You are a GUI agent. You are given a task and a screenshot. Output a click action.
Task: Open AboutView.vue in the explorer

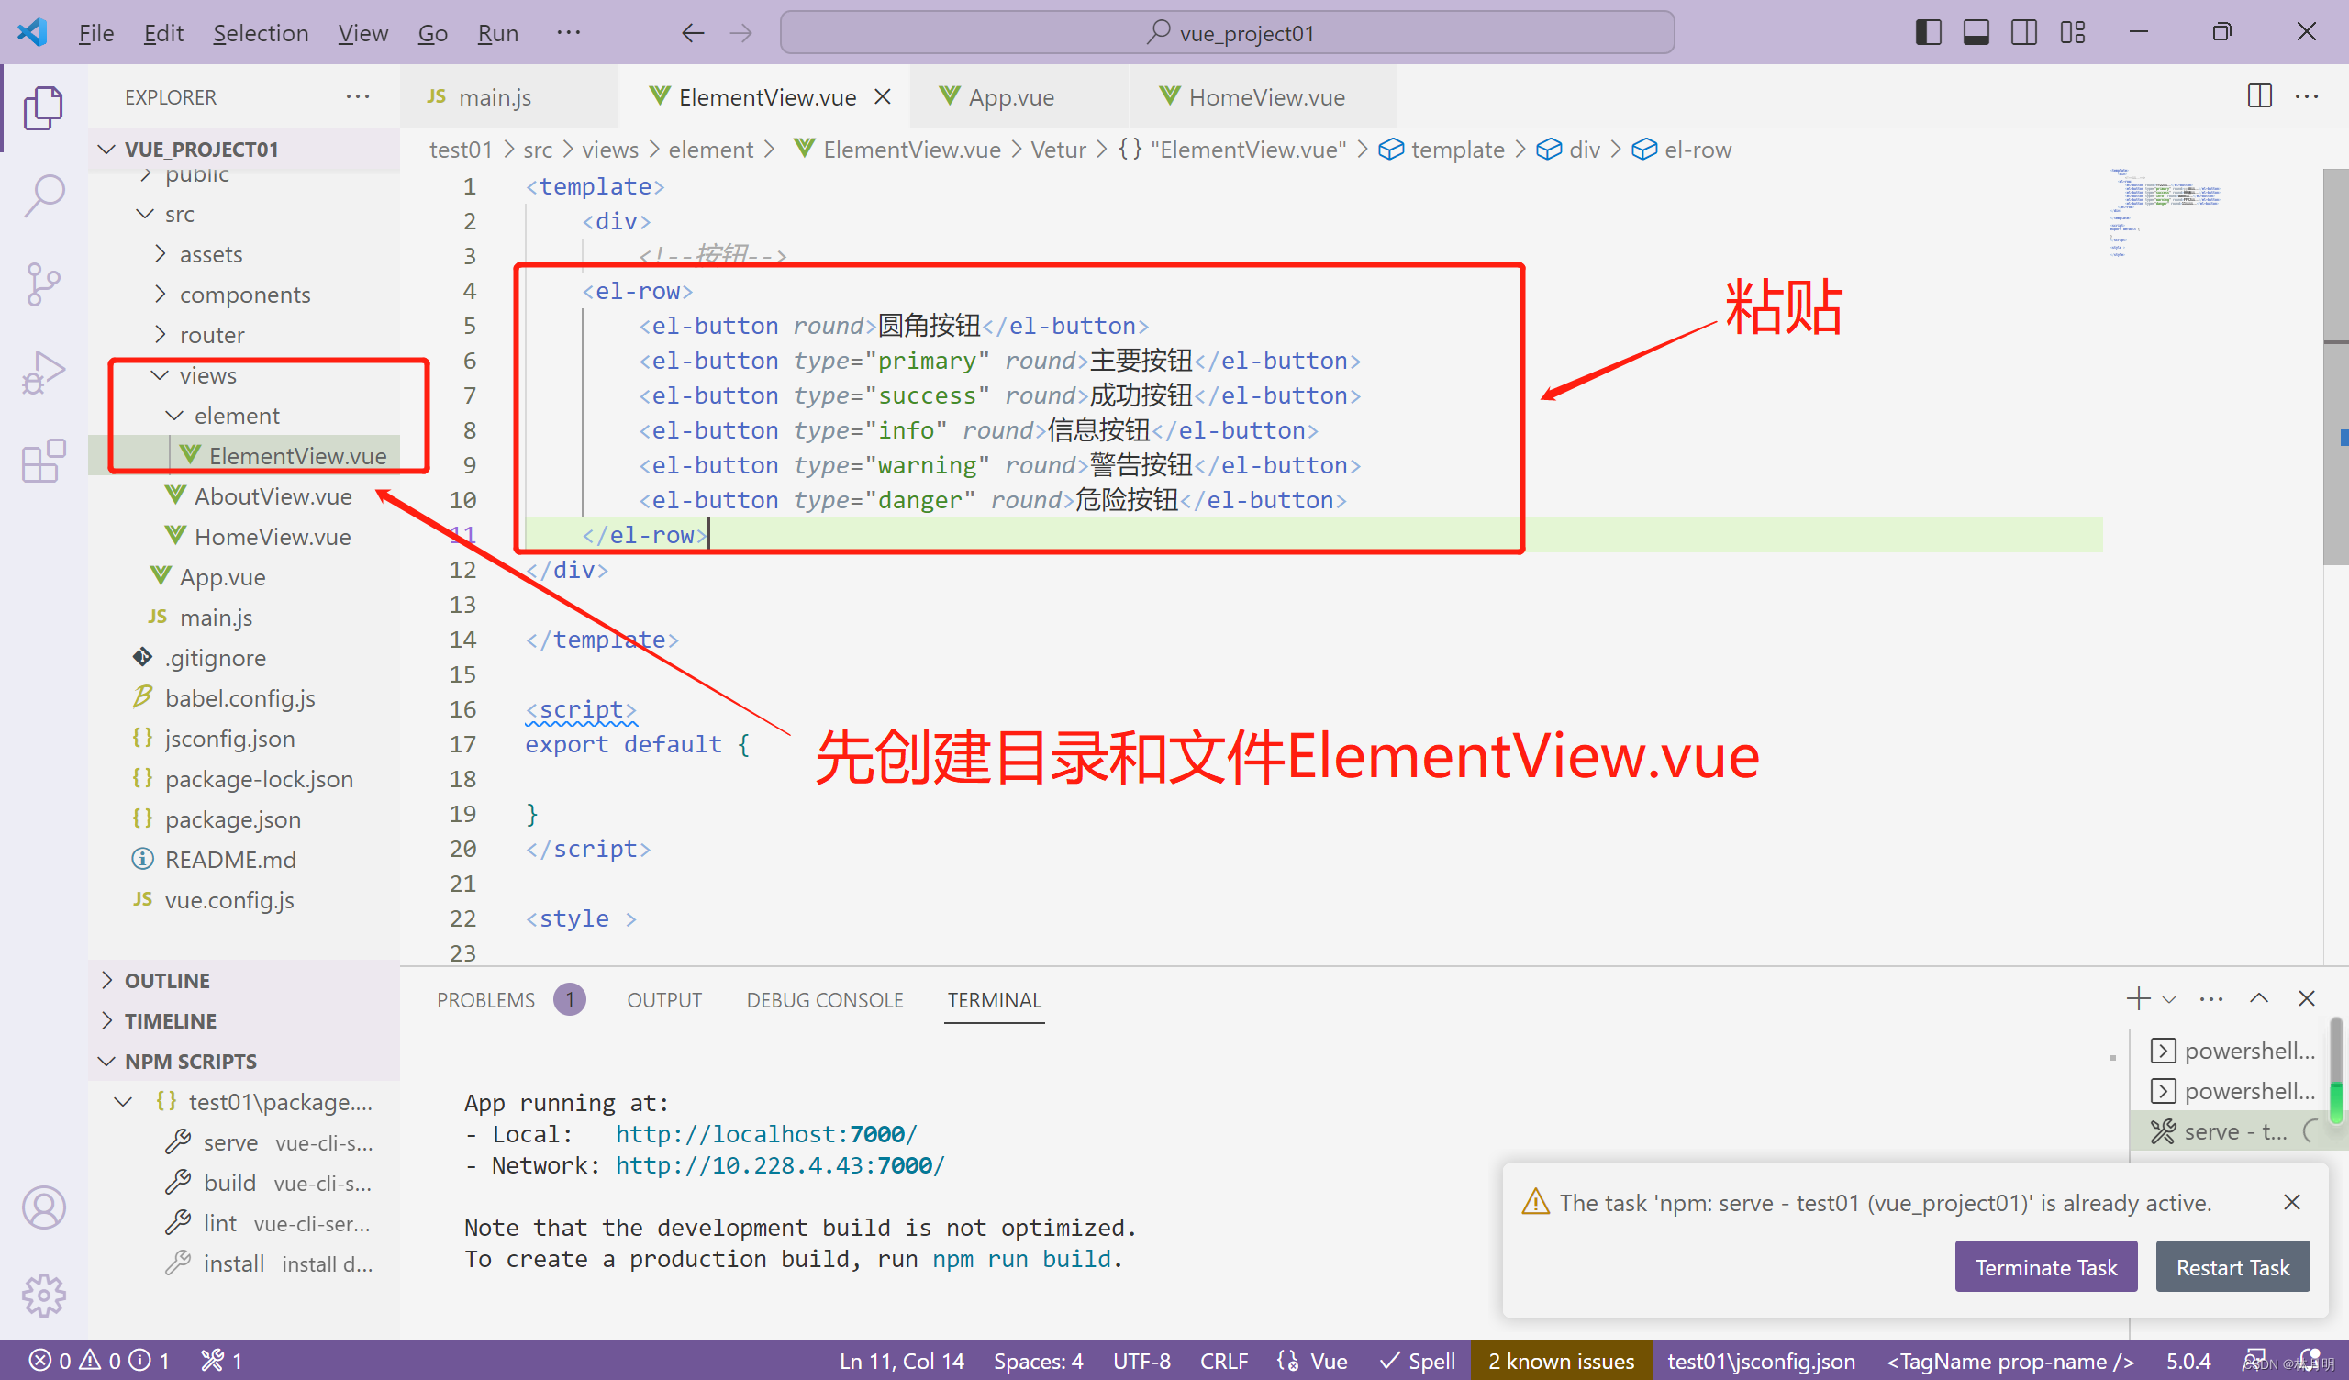244,497
